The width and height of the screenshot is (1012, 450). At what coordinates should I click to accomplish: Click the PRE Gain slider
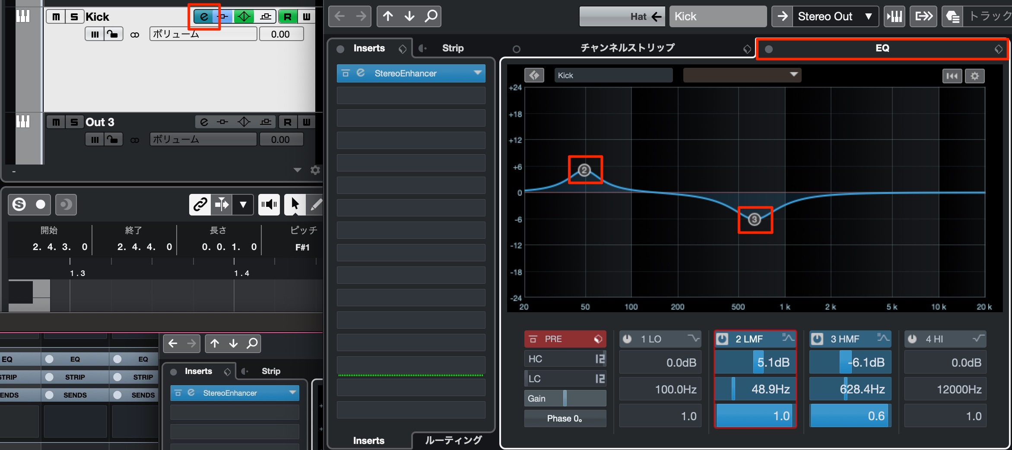click(565, 399)
